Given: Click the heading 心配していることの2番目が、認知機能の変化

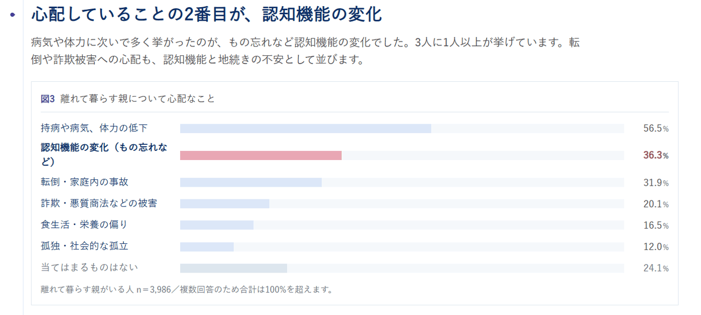Looking at the screenshot, I should (207, 14).
